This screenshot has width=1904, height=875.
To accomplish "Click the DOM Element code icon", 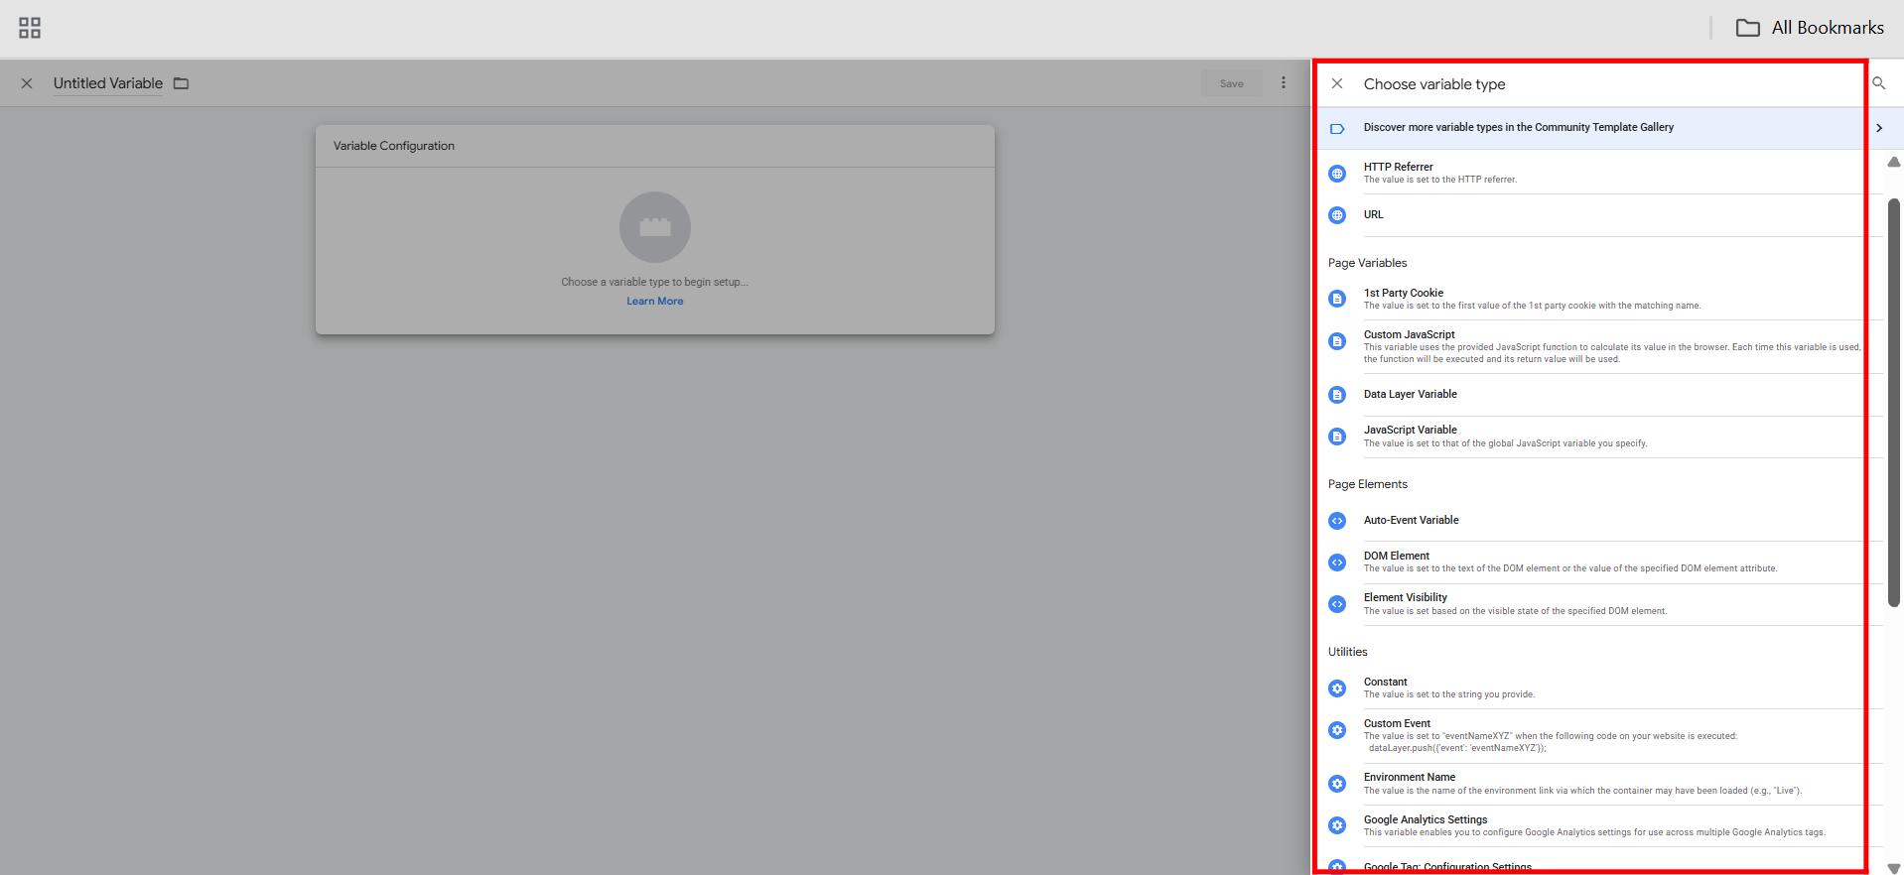I will 1337,562.
